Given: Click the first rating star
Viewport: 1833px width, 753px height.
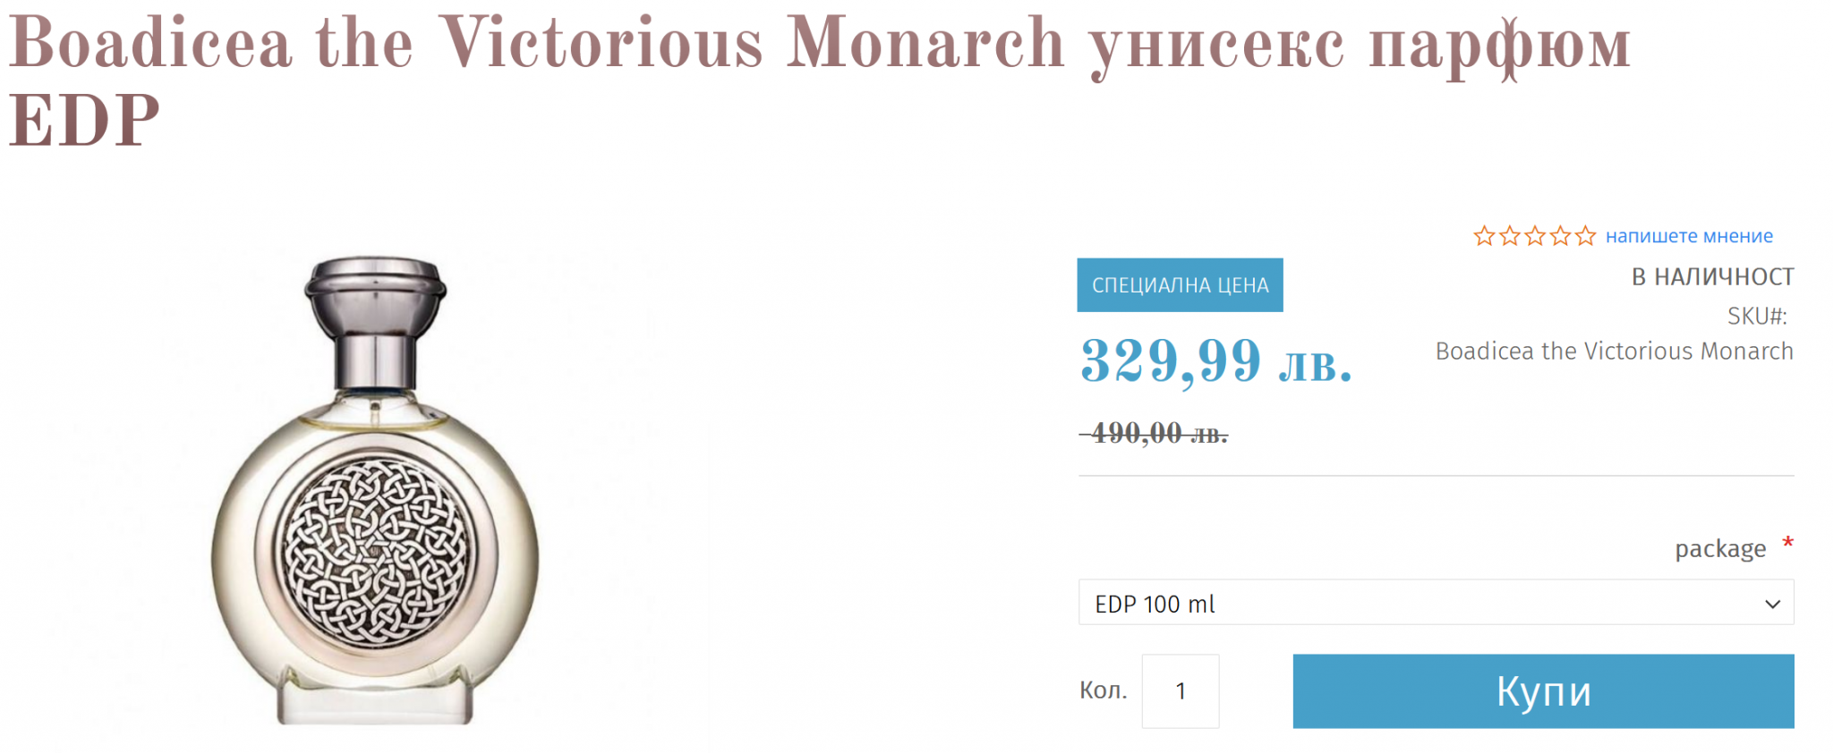Looking at the screenshot, I should (x=1484, y=236).
